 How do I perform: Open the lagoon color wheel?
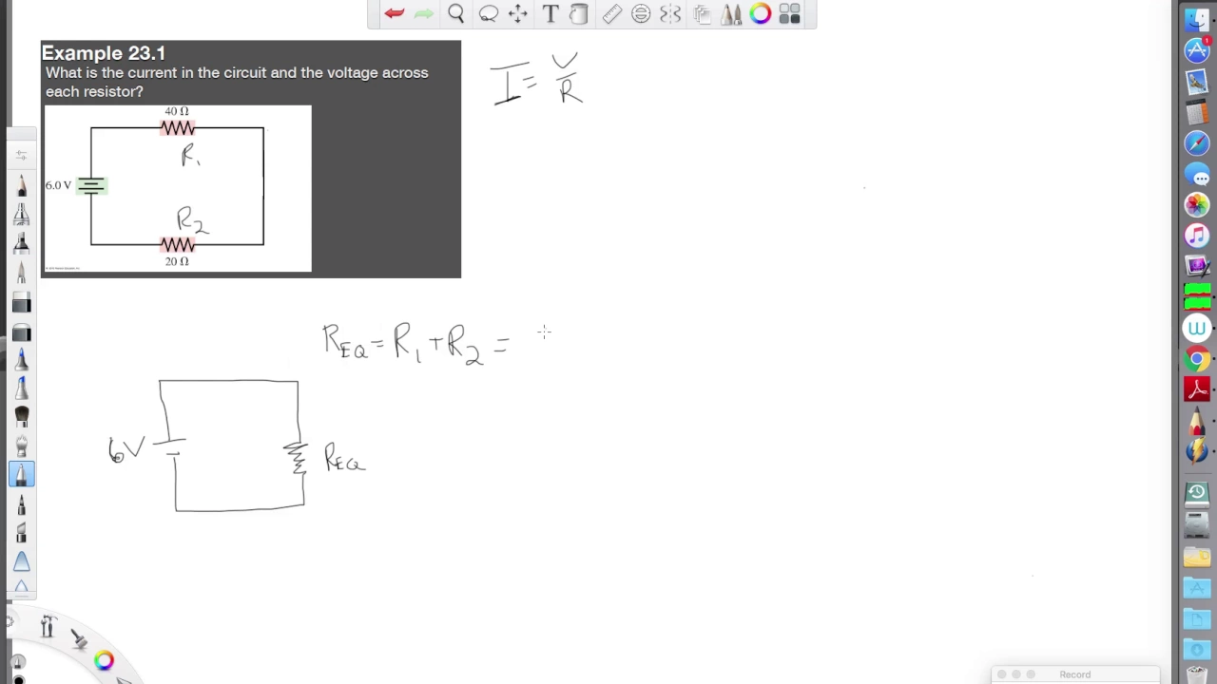pyautogui.click(x=104, y=660)
